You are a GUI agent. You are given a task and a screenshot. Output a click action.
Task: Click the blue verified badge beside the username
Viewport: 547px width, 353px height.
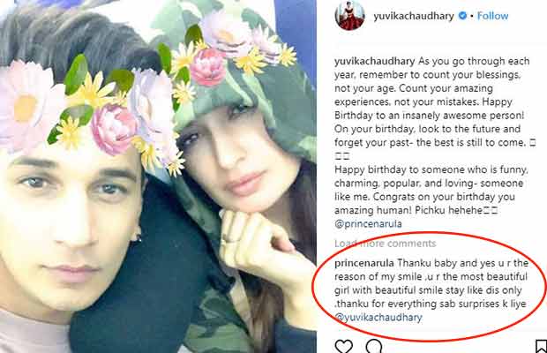click(x=462, y=16)
